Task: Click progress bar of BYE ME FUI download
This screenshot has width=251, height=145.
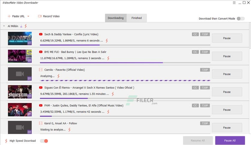Action: point(125,63)
